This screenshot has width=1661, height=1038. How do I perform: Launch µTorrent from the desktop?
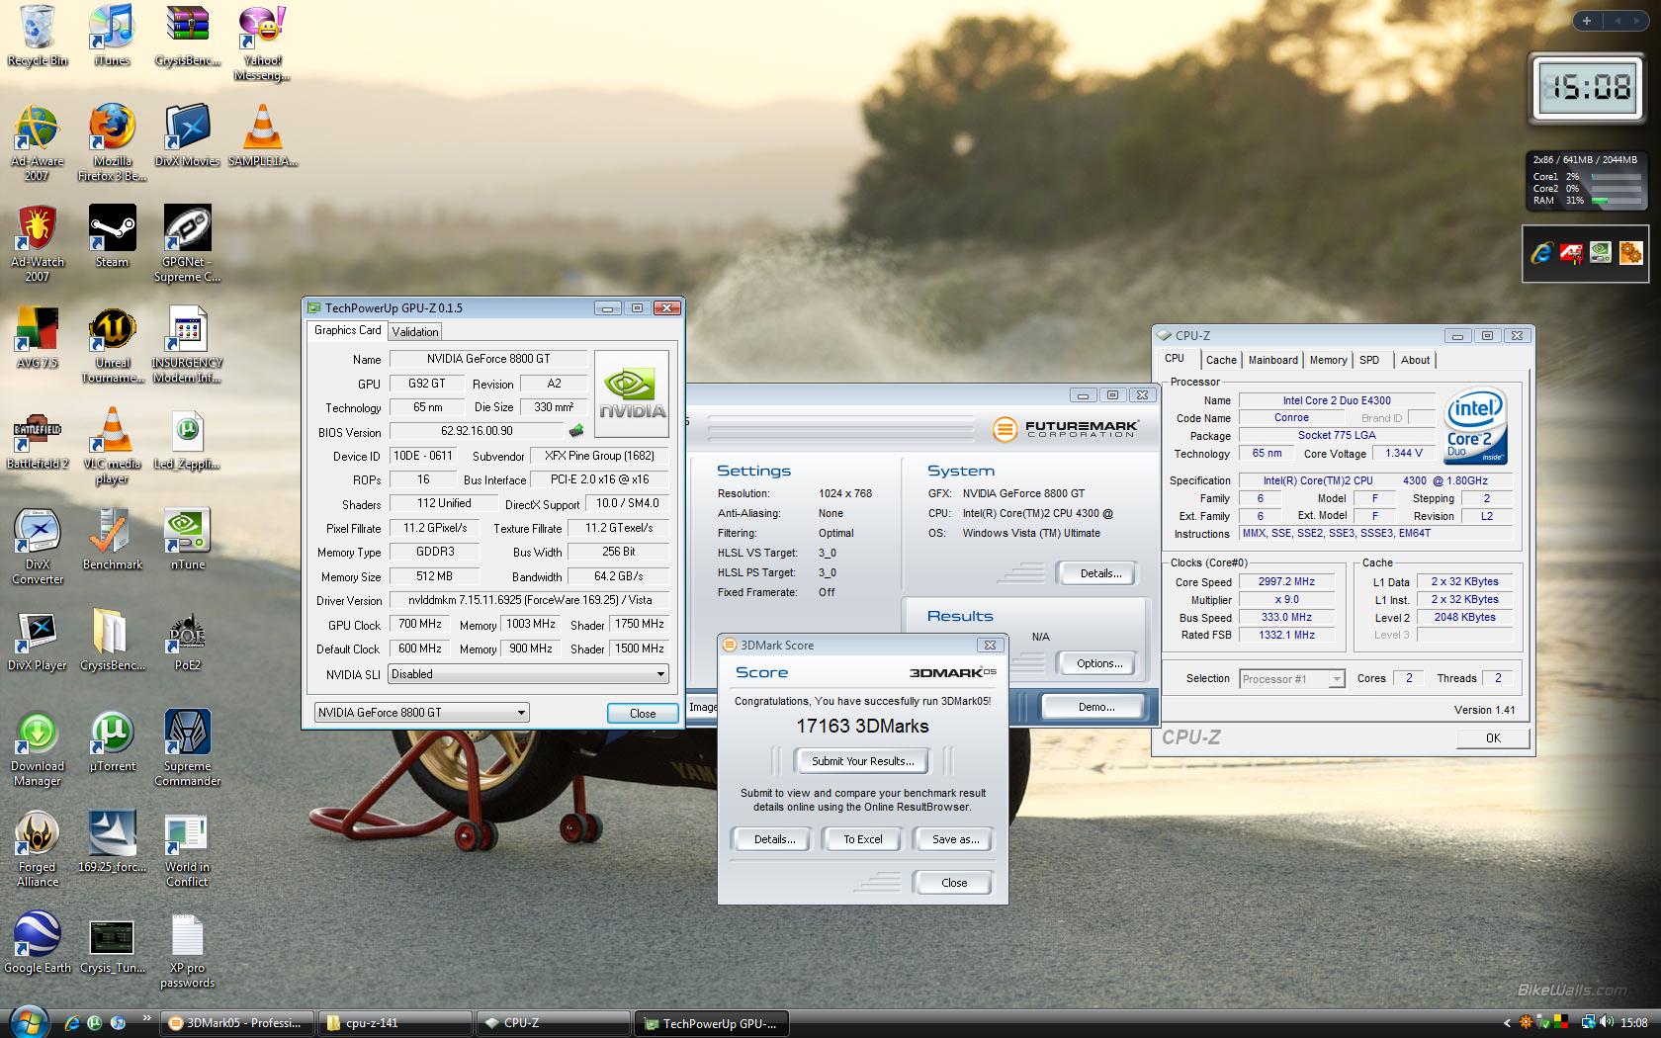[x=112, y=740]
